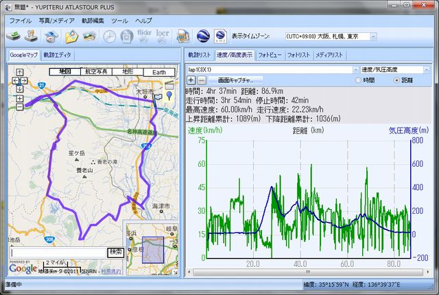
Task: Open Google Earth globe icon
Action: click(x=203, y=36)
